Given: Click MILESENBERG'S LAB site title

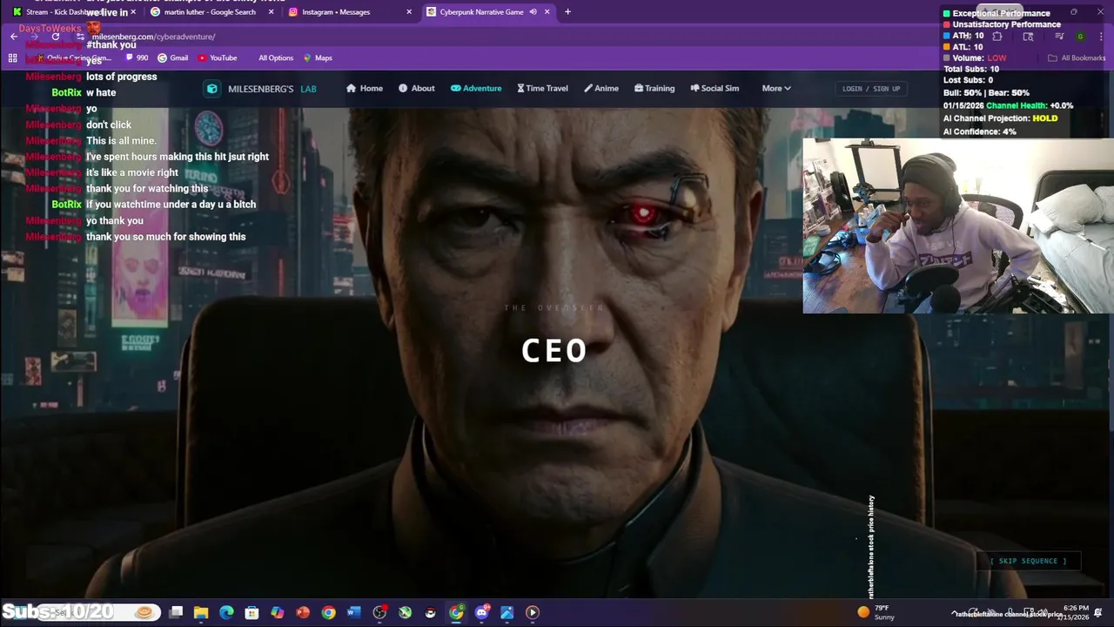Looking at the screenshot, I should [272, 89].
